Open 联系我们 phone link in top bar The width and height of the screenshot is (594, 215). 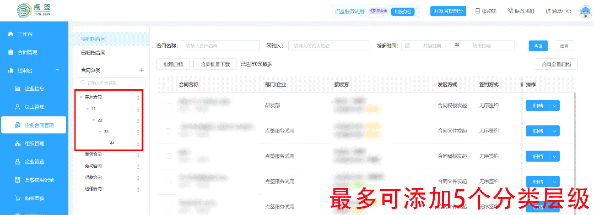pyautogui.click(x=521, y=12)
